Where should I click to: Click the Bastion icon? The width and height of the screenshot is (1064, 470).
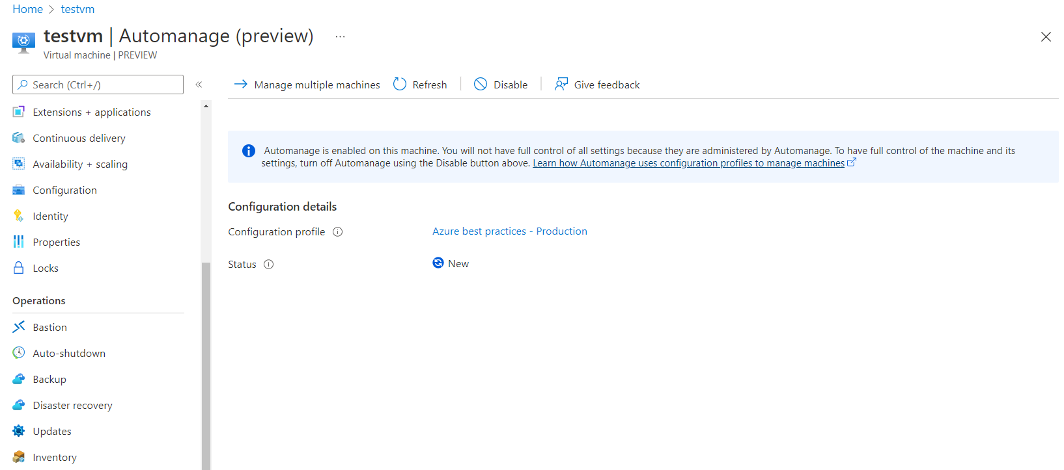19,327
